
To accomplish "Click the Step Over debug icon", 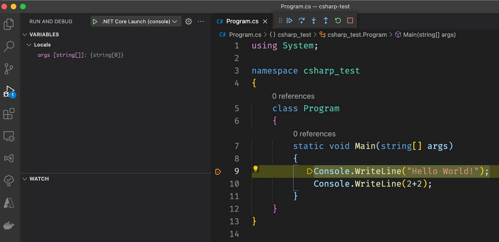I will (x=301, y=20).
